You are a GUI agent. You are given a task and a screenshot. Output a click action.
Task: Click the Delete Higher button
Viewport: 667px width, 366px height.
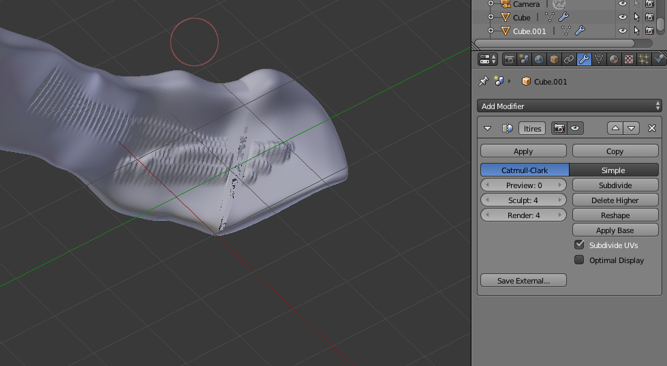click(x=615, y=200)
